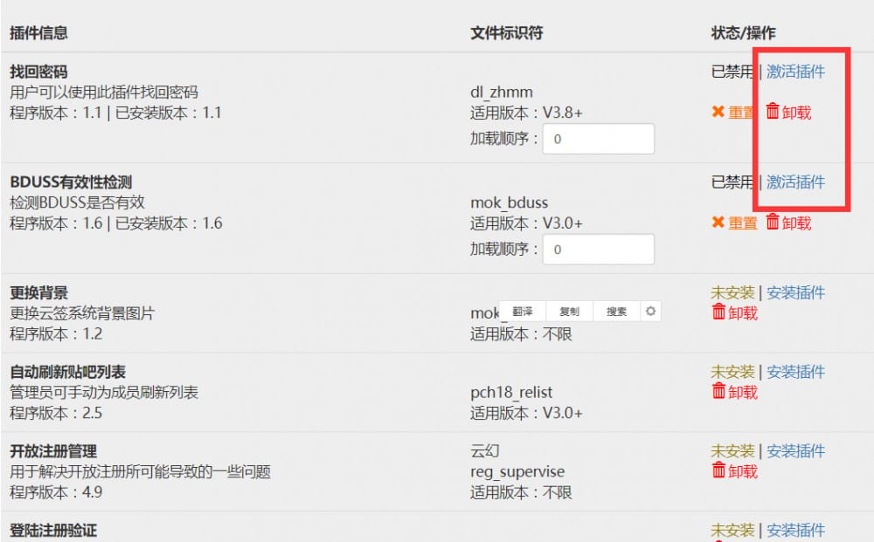This screenshot has width=874, height=542.
Task: Click 激活插件 for BDUSS有效性检测
Action: coord(795,182)
